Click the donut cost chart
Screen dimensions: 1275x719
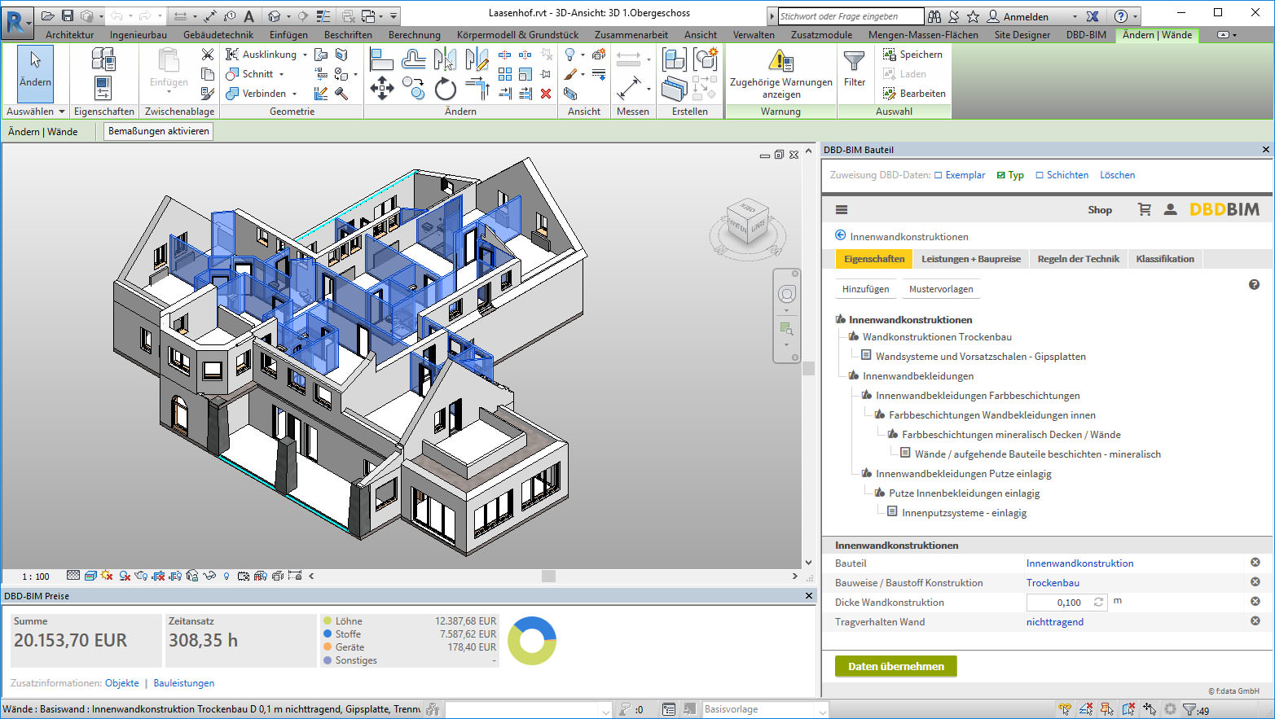click(x=532, y=641)
